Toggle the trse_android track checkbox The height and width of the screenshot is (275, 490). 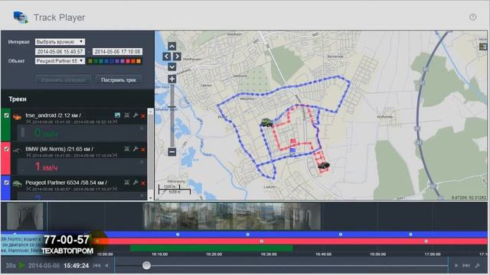[x=6, y=115]
